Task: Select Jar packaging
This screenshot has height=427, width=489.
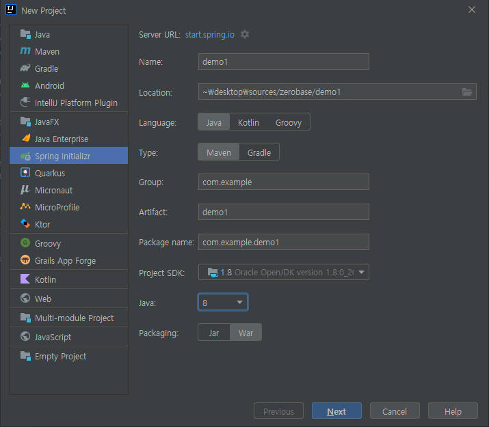Action: tap(214, 333)
